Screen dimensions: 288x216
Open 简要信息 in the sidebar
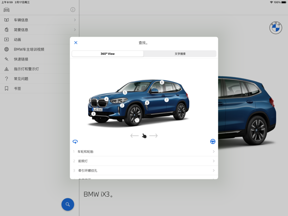click(40, 30)
